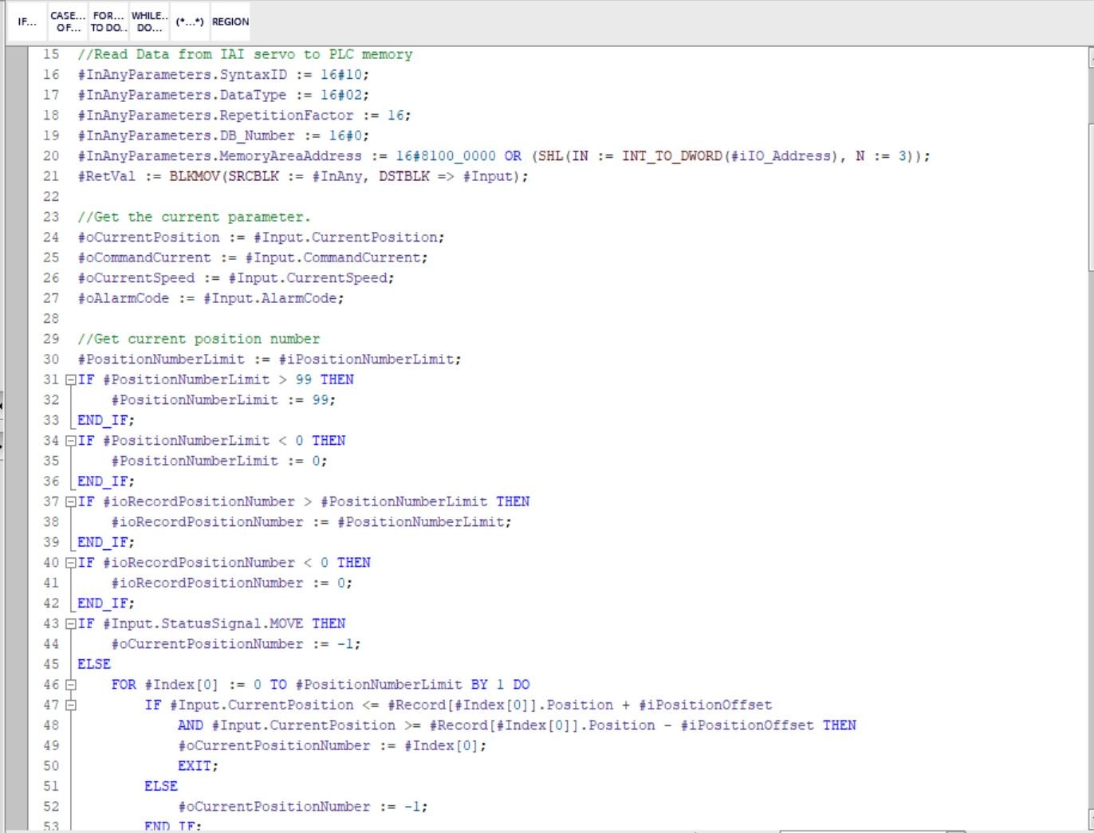Click '#iPositionNumberLimit' on line 30

point(366,360)
